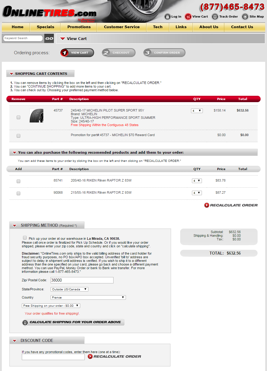Viewport: 267px width, 371px height.
Task: Open the State/Province dropdown
Action: pos(69,289)
